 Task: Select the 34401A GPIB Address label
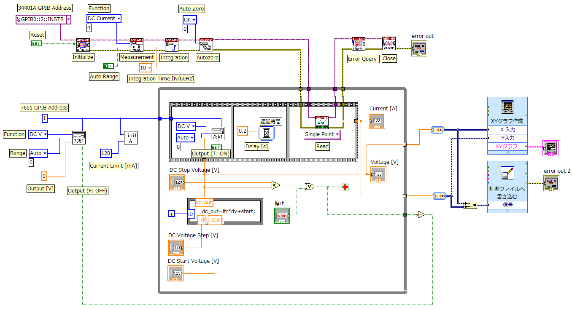45,8
